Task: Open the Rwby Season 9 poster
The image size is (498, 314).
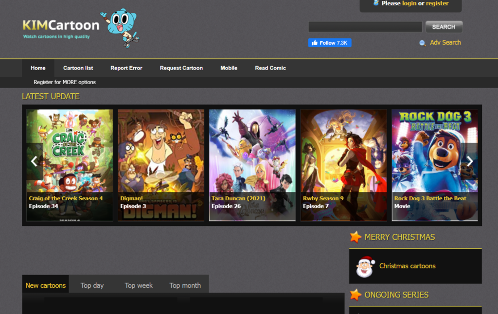Action: coord(344,165)
